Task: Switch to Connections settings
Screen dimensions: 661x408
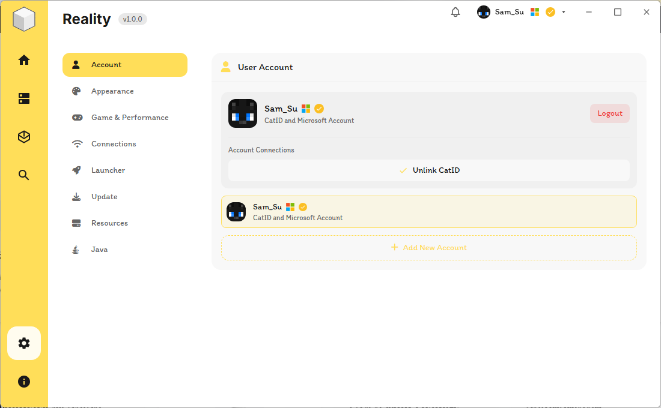Action: (114, 144)
